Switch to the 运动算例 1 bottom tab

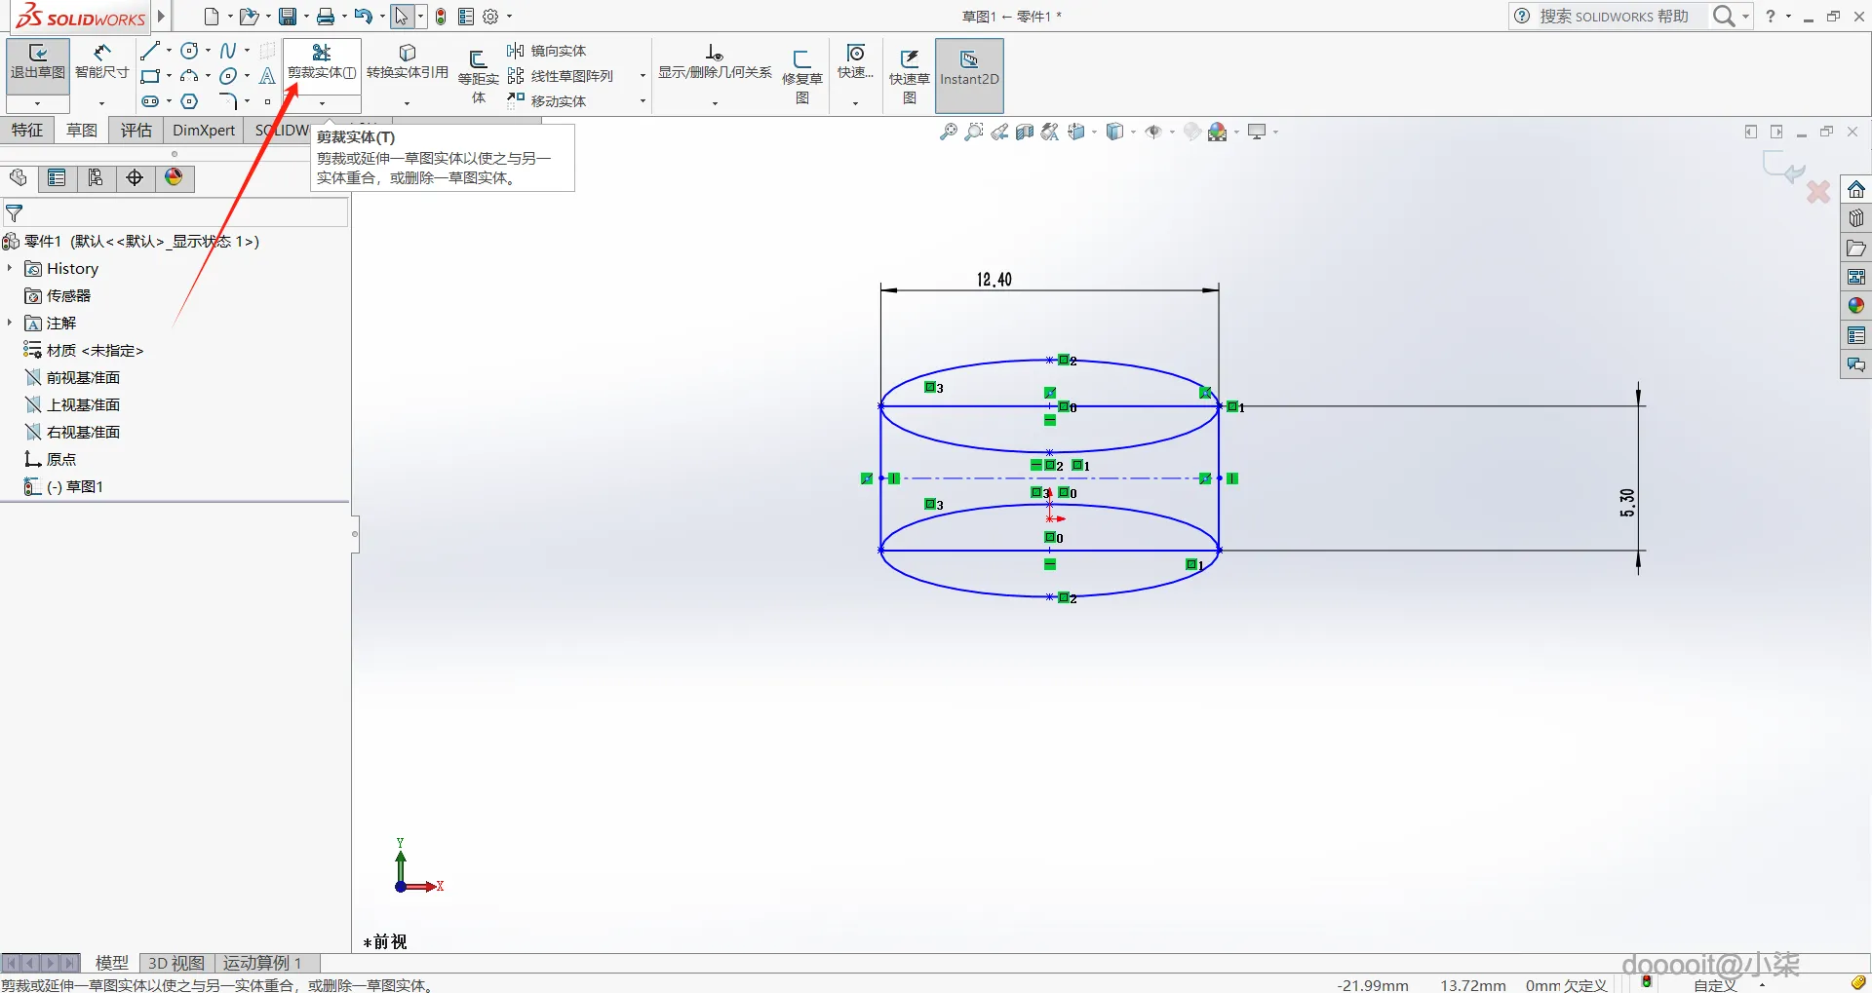[x=262, y=963]
